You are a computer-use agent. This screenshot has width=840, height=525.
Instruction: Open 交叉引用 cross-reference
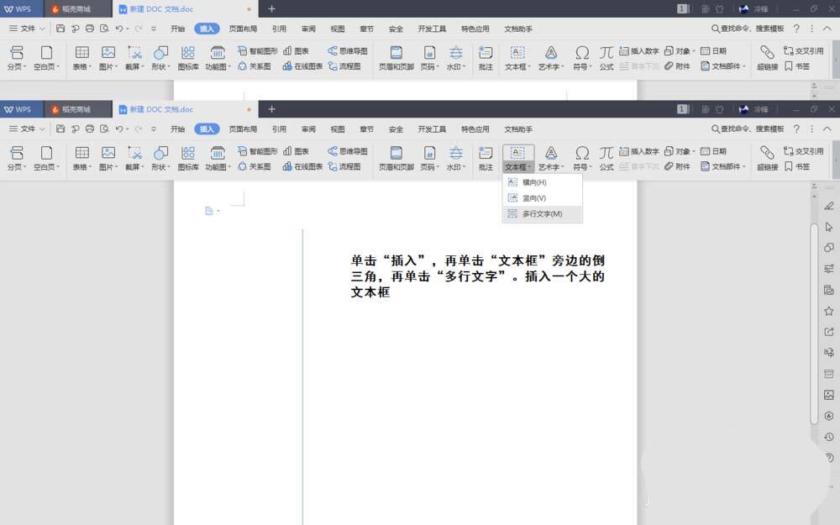(803, 150)
